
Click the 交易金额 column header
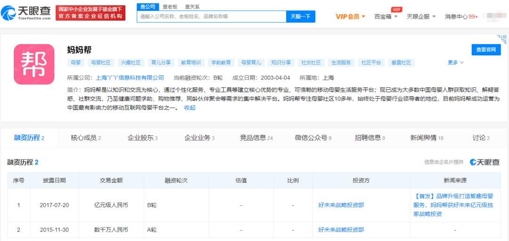(111, 180)
